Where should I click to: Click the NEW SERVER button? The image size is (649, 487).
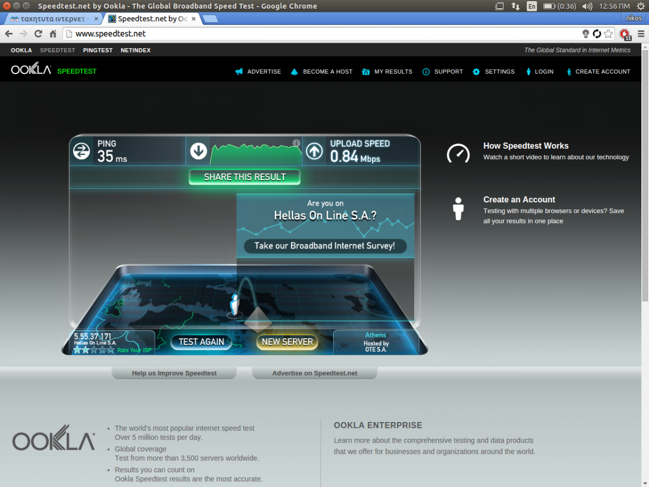coord(287,342)
